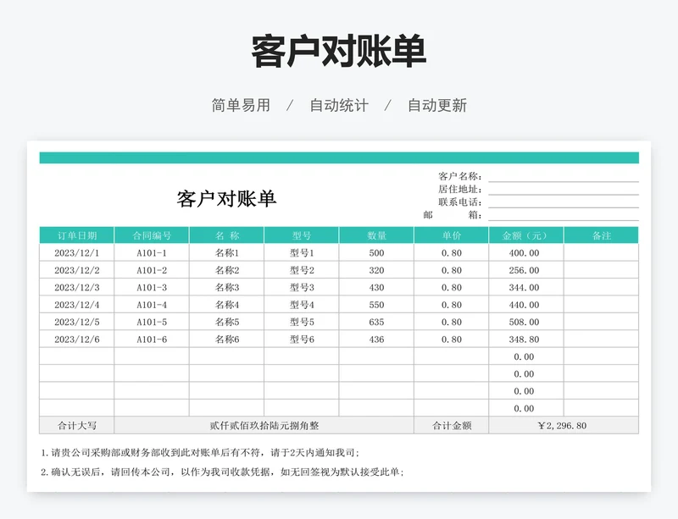Click the 客户名称 input line
Screen dimensions: 678x519
click(564, 176)
